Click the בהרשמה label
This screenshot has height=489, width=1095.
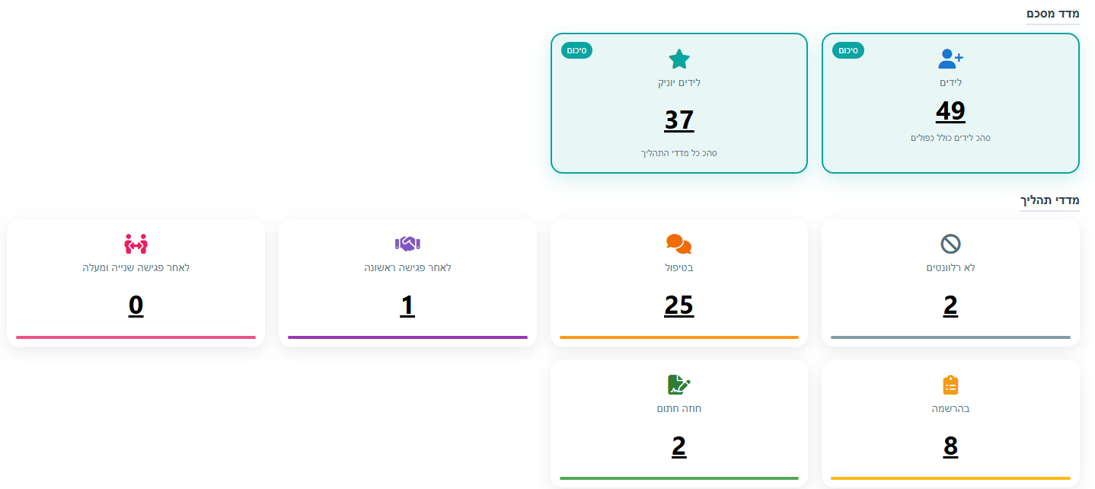coord(950,408)
